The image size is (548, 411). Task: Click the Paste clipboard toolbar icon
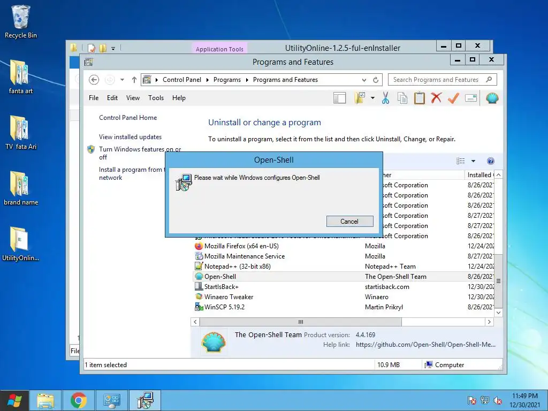(x=420, y=98)
